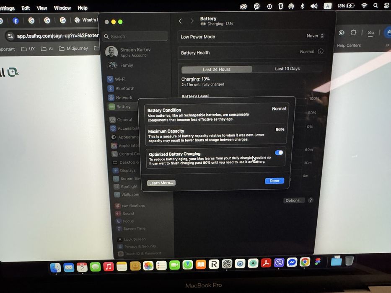Viewport: 391px width, 293px height.
Task: Click the Creative Cloud menu bar icon
Action: coord(243,7)
